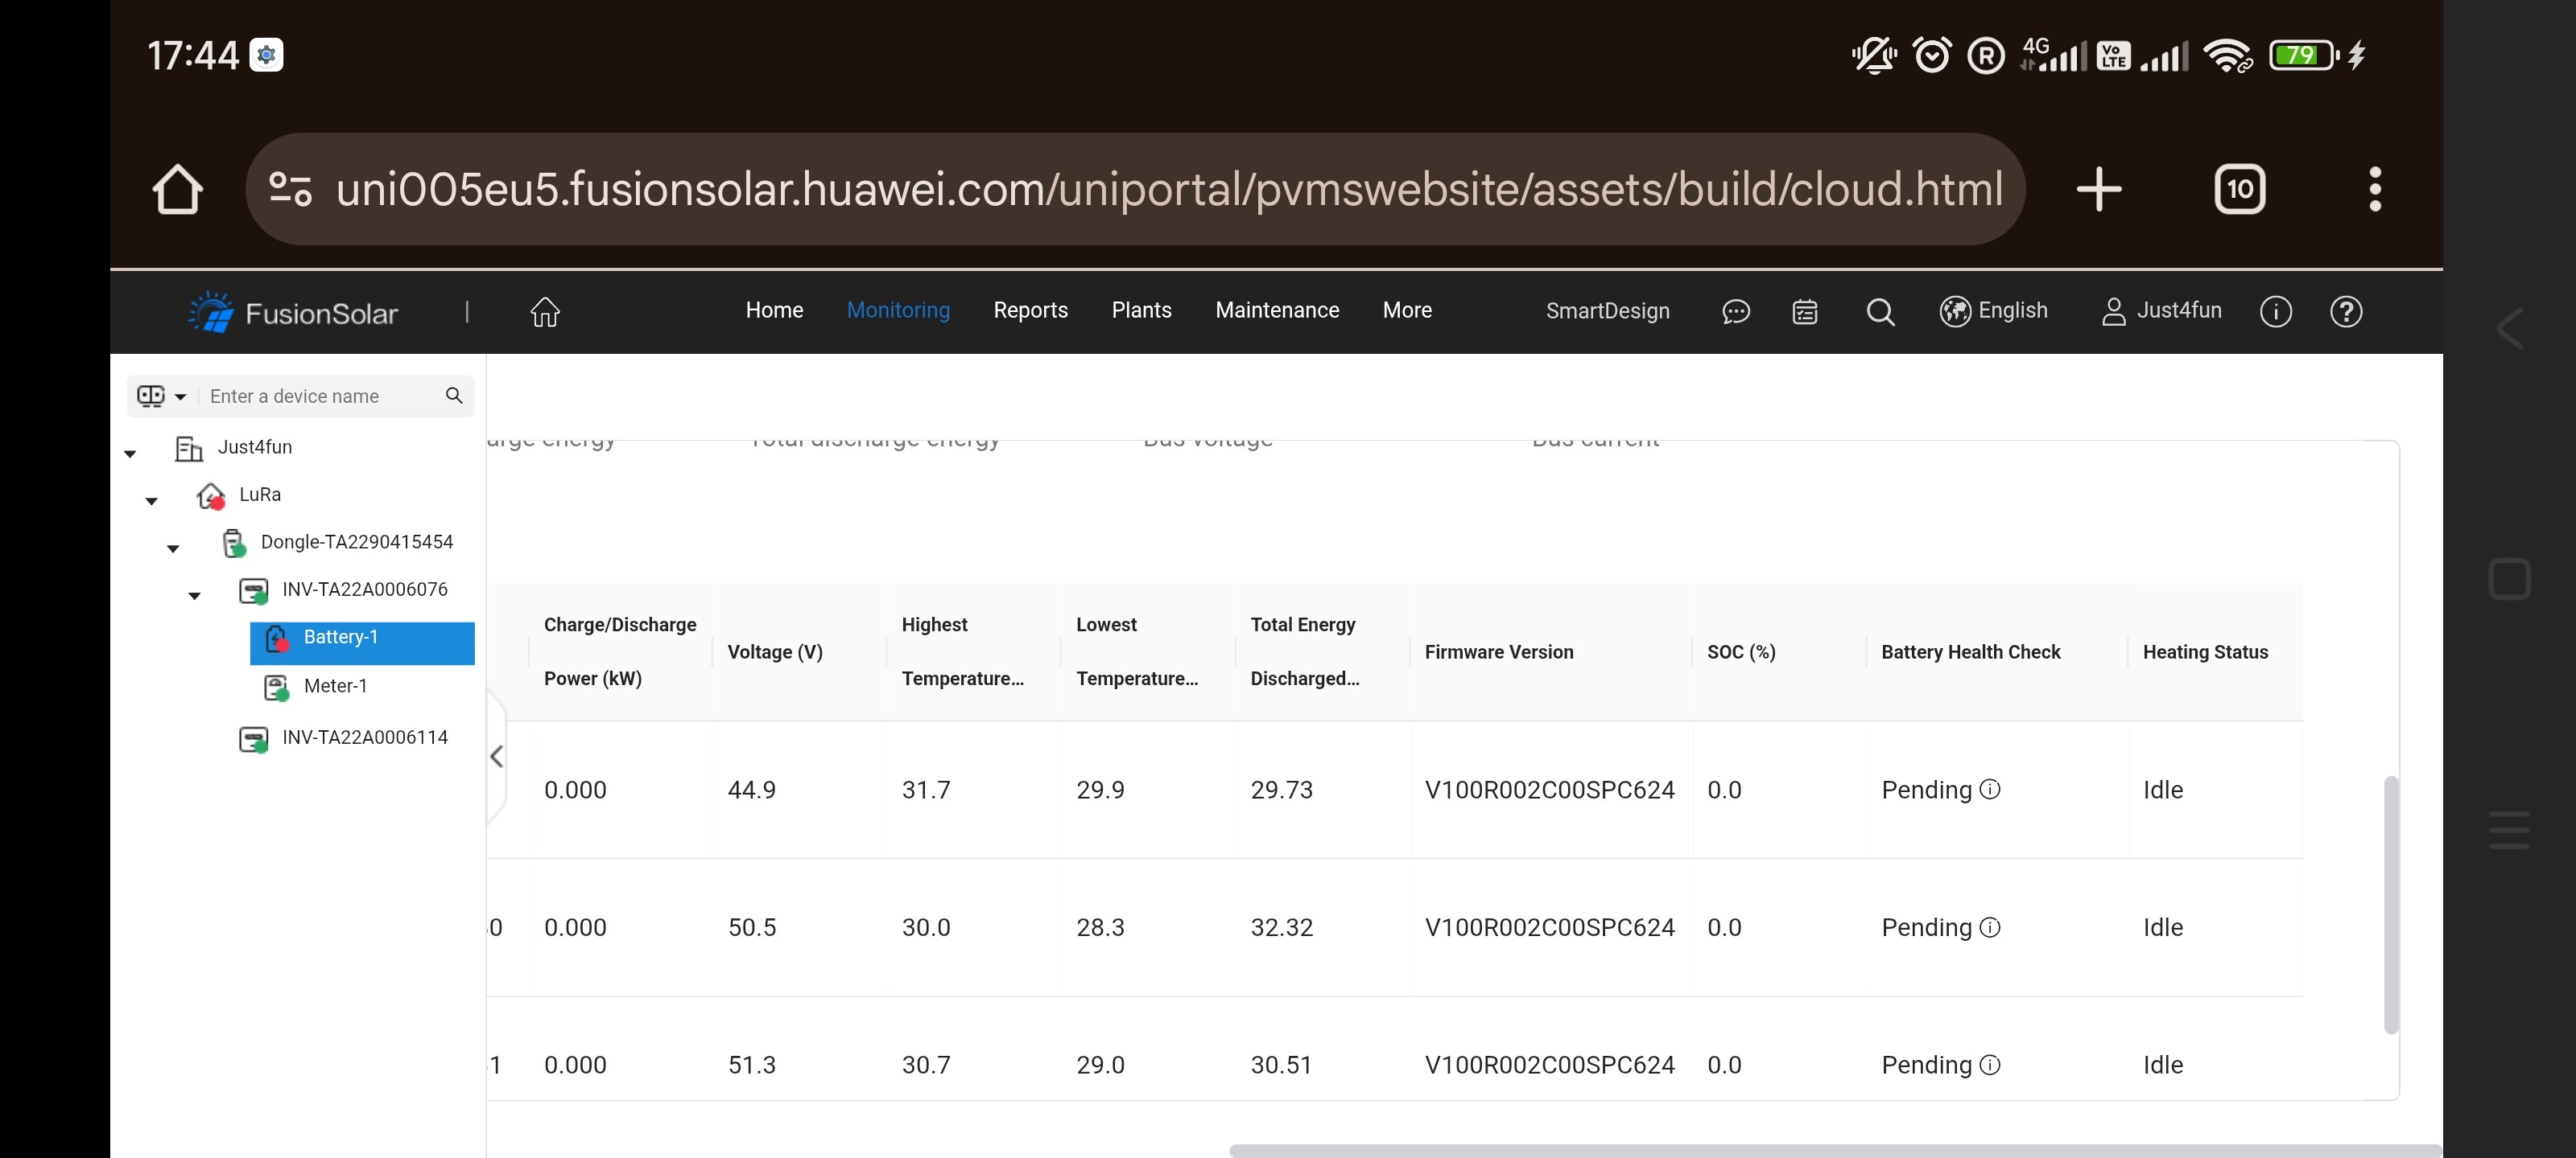
Task: Collapse the device tree side panel
Action: pyautogui.click(x=497, y=757)
